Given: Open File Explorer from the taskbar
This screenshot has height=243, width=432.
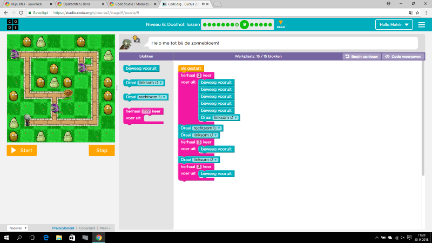Looking at the screenshot, I should click(59, 238).
